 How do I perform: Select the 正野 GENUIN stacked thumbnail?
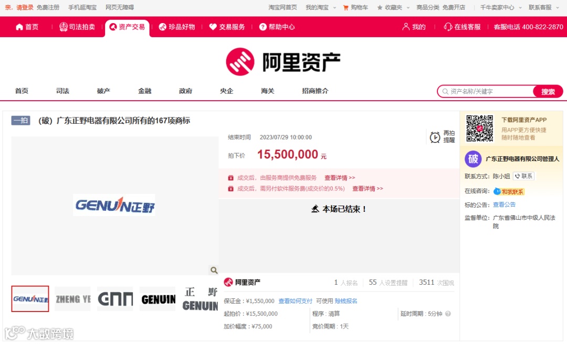pos(200,299)
